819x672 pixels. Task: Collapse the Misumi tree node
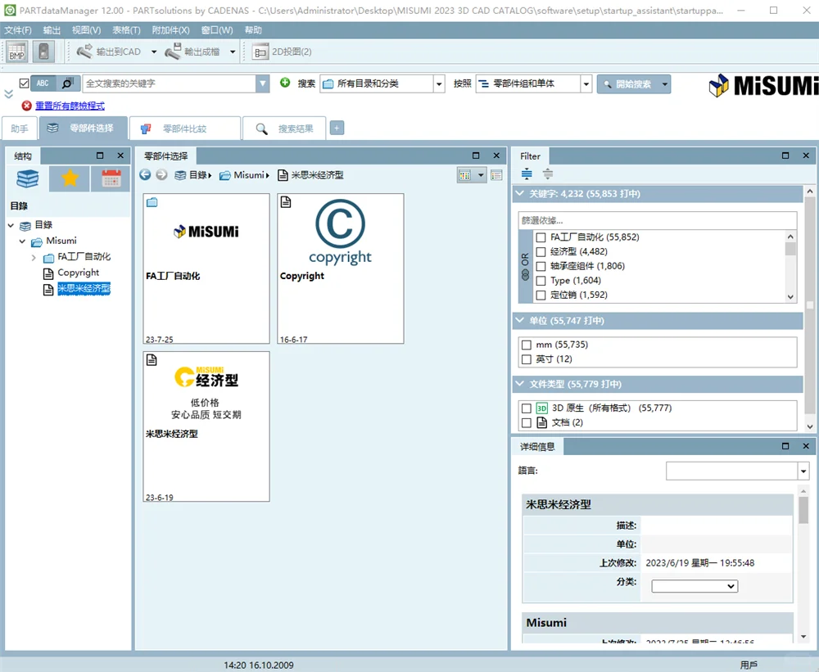22,241
